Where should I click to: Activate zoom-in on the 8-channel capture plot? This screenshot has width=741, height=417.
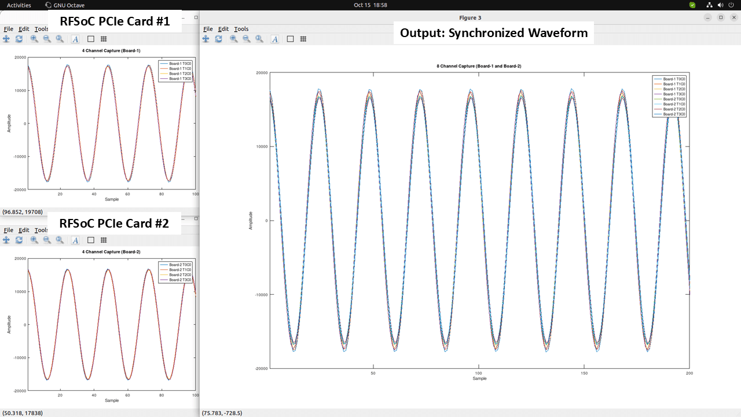234,39
